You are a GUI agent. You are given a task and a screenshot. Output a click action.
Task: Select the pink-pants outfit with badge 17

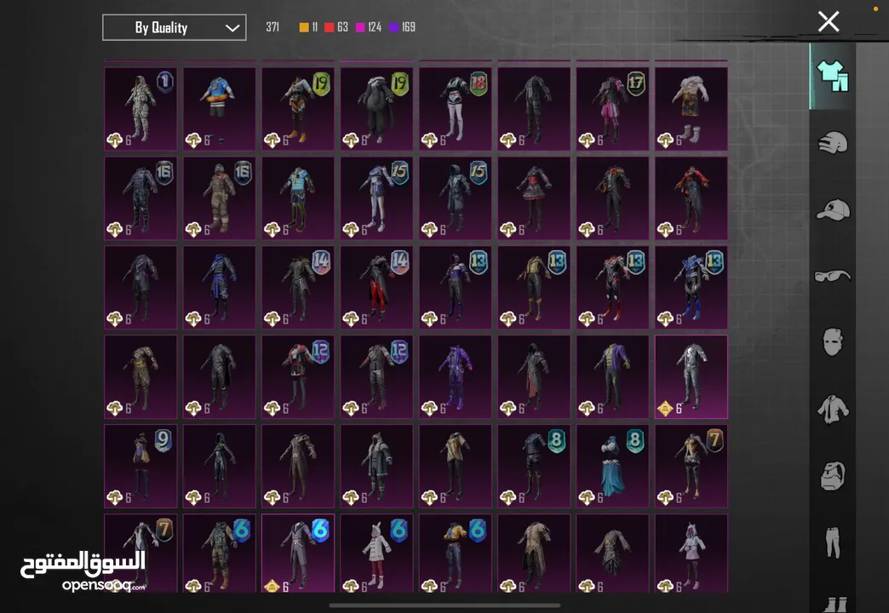point(613,109)
